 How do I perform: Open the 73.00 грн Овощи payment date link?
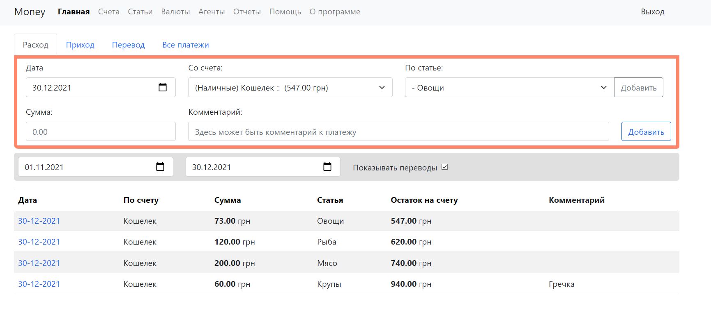[x=39, y=221]
